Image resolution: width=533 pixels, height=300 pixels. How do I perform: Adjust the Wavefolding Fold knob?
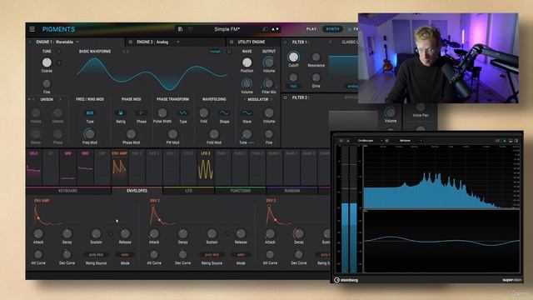[203, 113]
